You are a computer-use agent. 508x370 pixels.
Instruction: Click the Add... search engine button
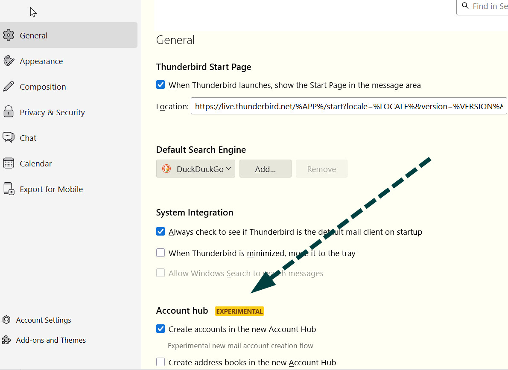tap(265, 169)
